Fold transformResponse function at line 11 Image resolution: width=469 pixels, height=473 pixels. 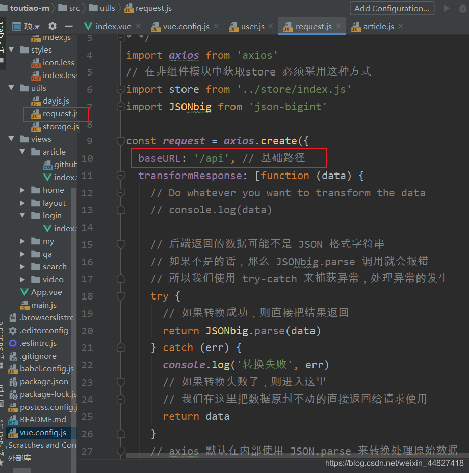click(121, 176)
